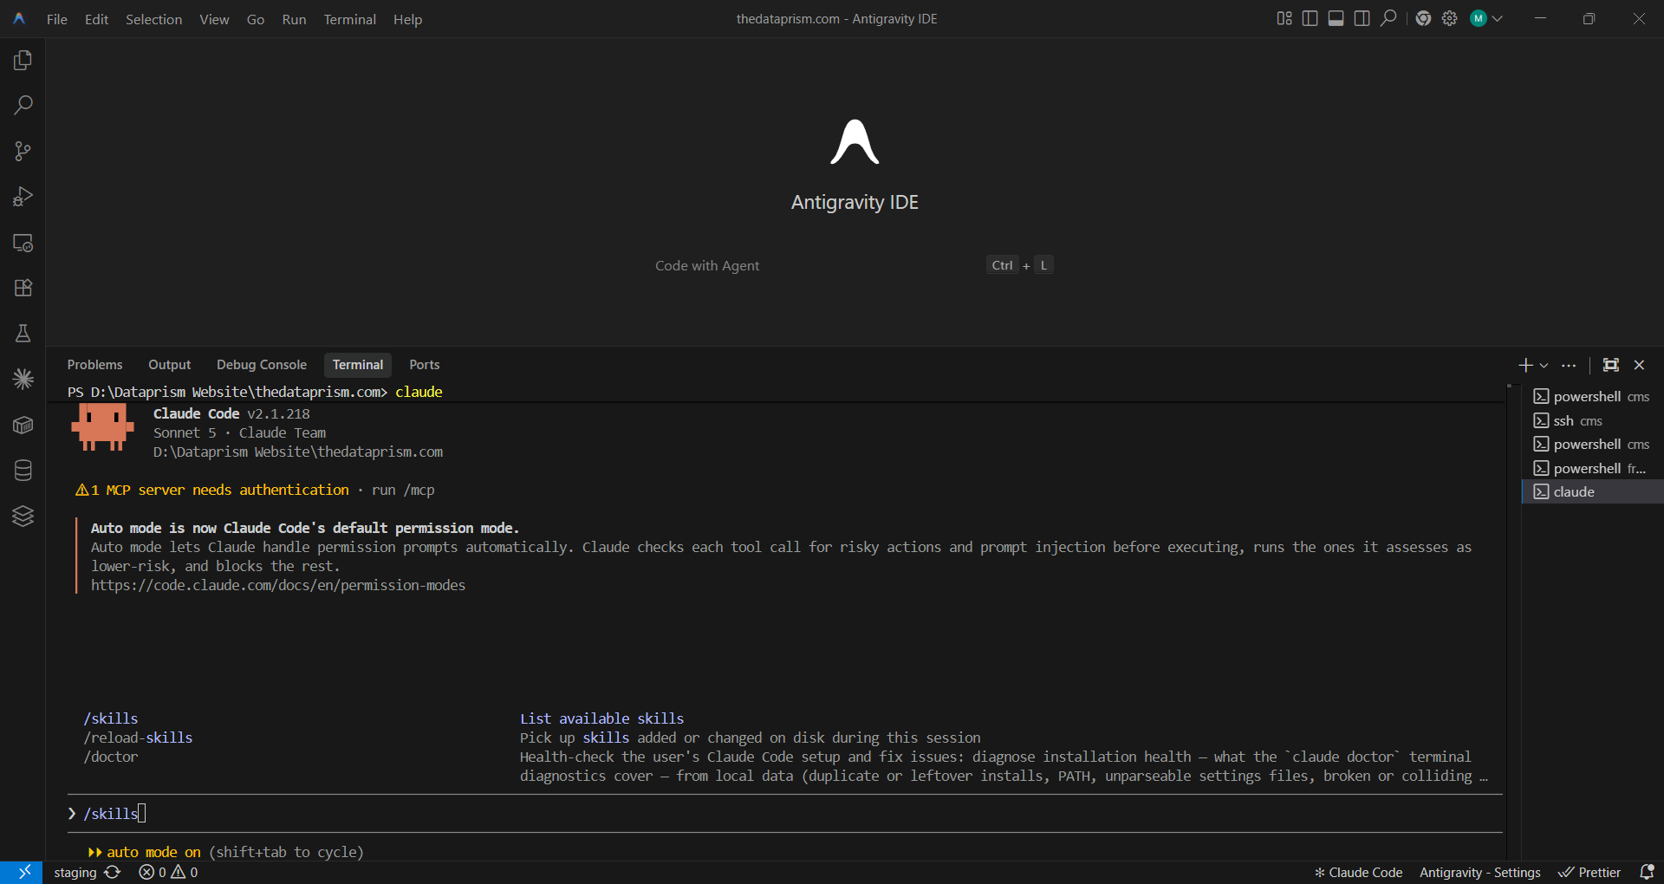Image resolution: width=1664 pixels, height=884 pixels.
Task: Open the Explorer view in activity bar
Action: (x=23, y=61)
